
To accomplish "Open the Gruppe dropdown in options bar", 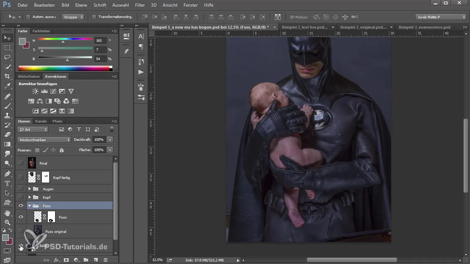I will coord(73,17).
